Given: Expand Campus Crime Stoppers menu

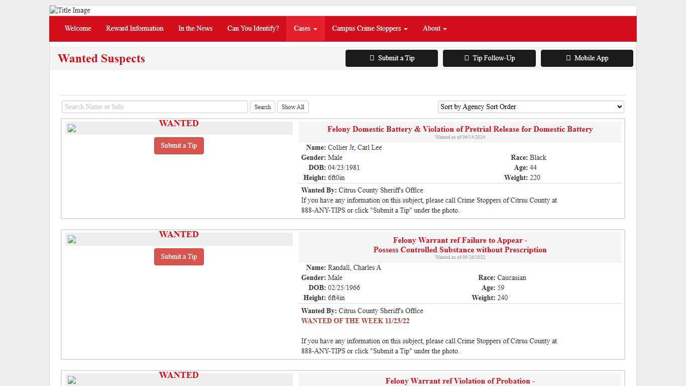Looking at the screenshot, I should (369, 29).
